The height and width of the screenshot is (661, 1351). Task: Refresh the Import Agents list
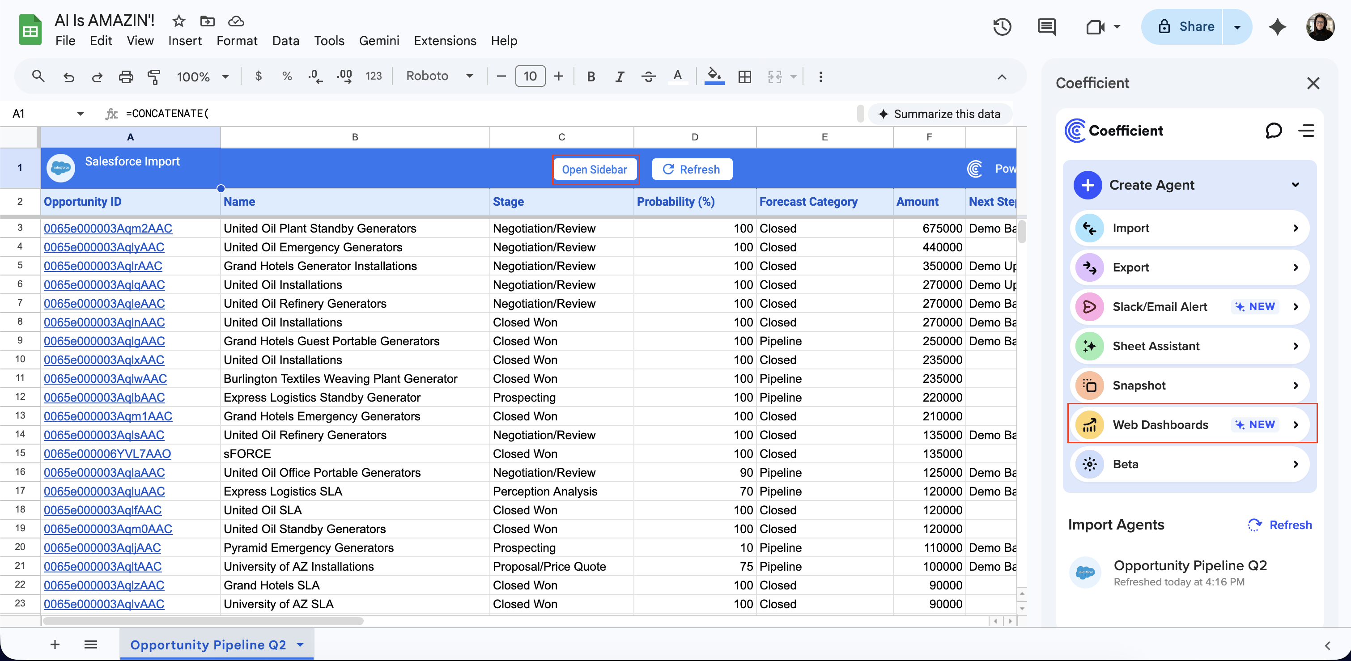(1279, 525)
